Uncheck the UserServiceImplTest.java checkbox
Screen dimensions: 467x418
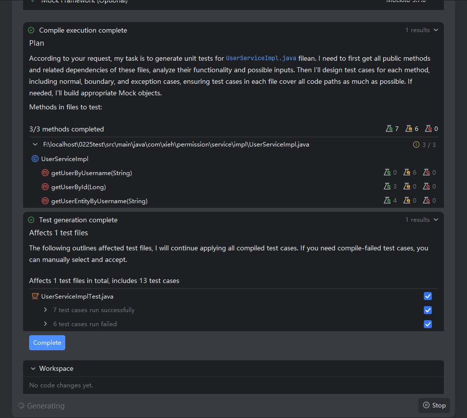[x=428, y=297]
